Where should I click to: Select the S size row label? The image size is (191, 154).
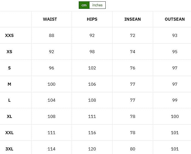(9, 68)
